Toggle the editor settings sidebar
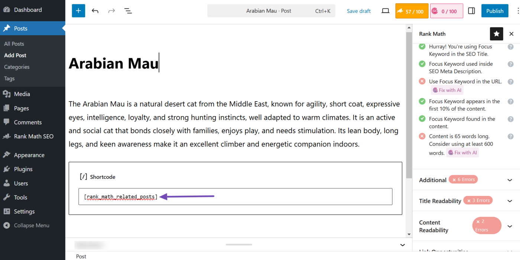520x260 pixels. [x=471, y=11]
